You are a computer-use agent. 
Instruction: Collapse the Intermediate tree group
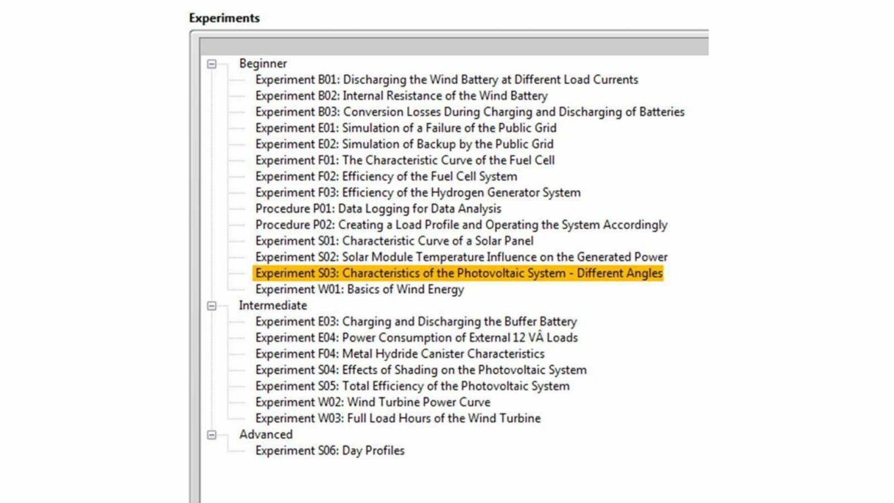212,306
